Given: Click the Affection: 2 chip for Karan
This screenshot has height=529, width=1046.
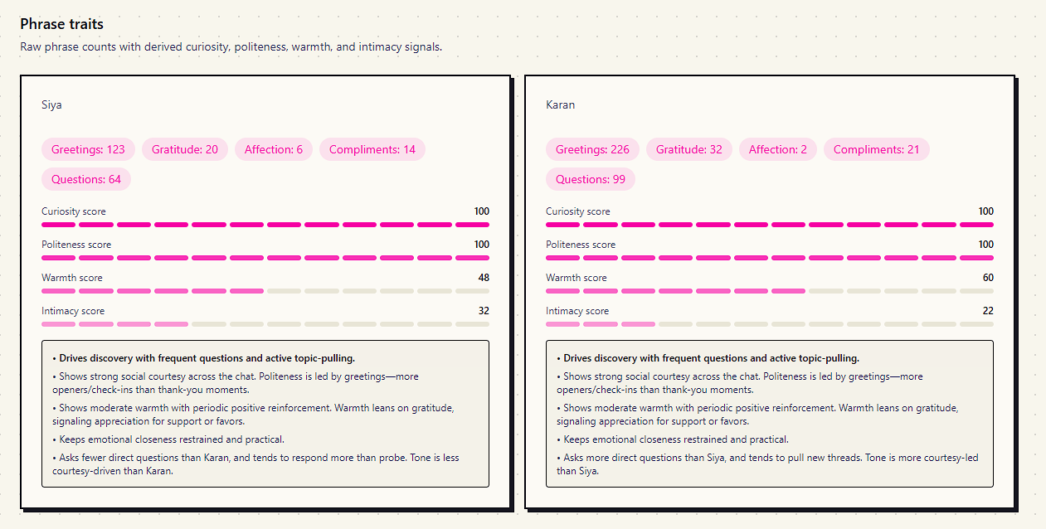Looking at the screenshot, I should [777, 149].
